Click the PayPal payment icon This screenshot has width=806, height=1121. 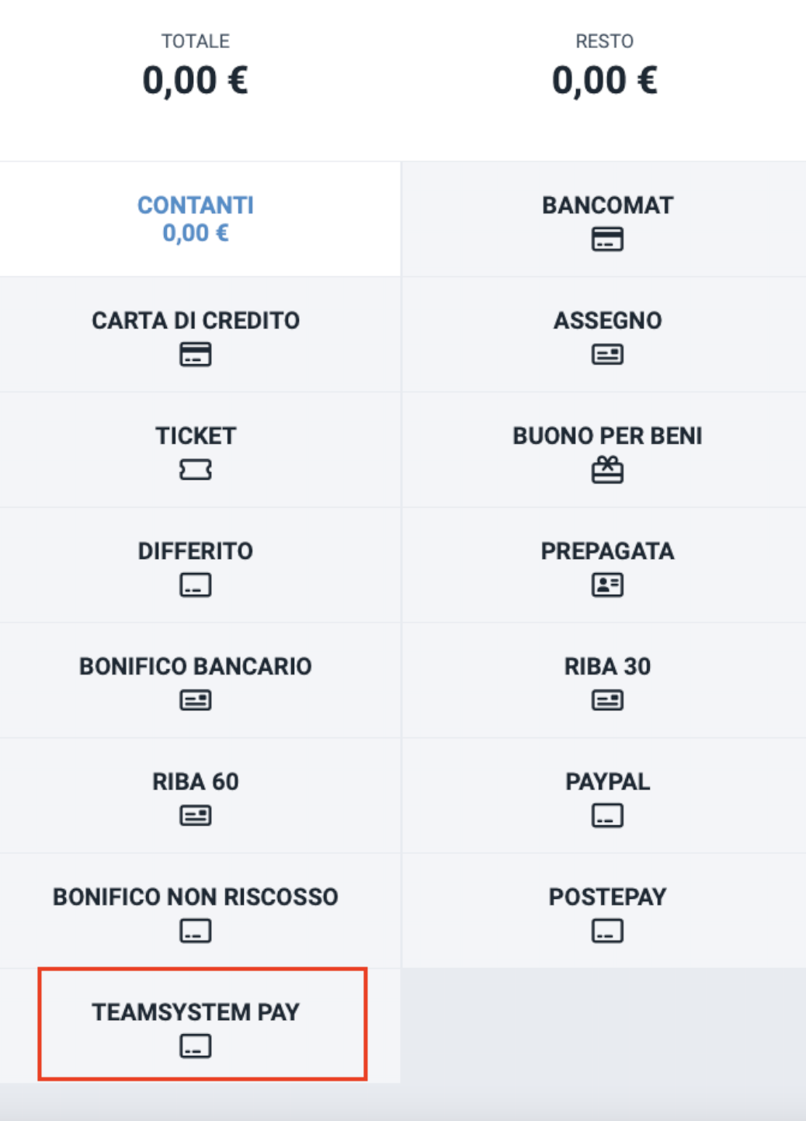pos(607,815)
